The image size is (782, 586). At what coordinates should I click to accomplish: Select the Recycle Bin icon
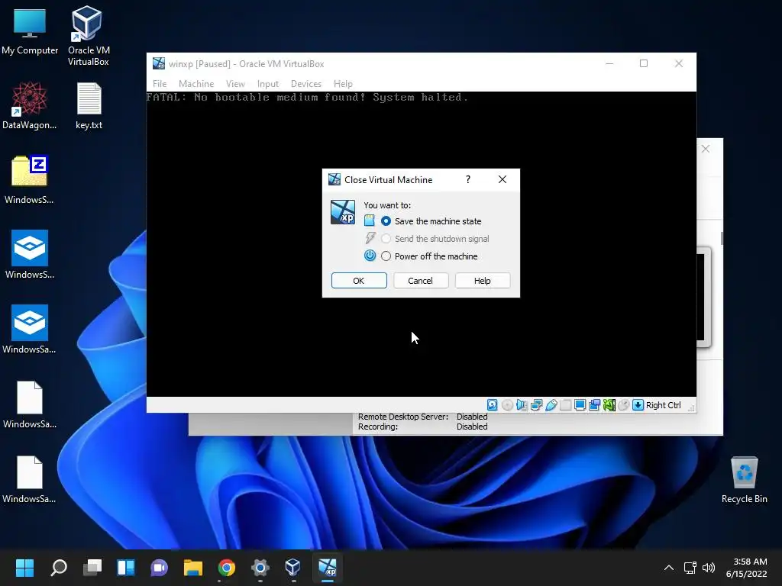pos(744,480)
